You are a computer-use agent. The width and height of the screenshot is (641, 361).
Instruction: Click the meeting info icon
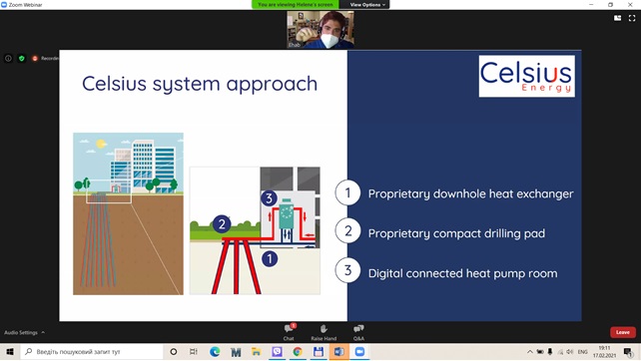[x=8, y=59]
